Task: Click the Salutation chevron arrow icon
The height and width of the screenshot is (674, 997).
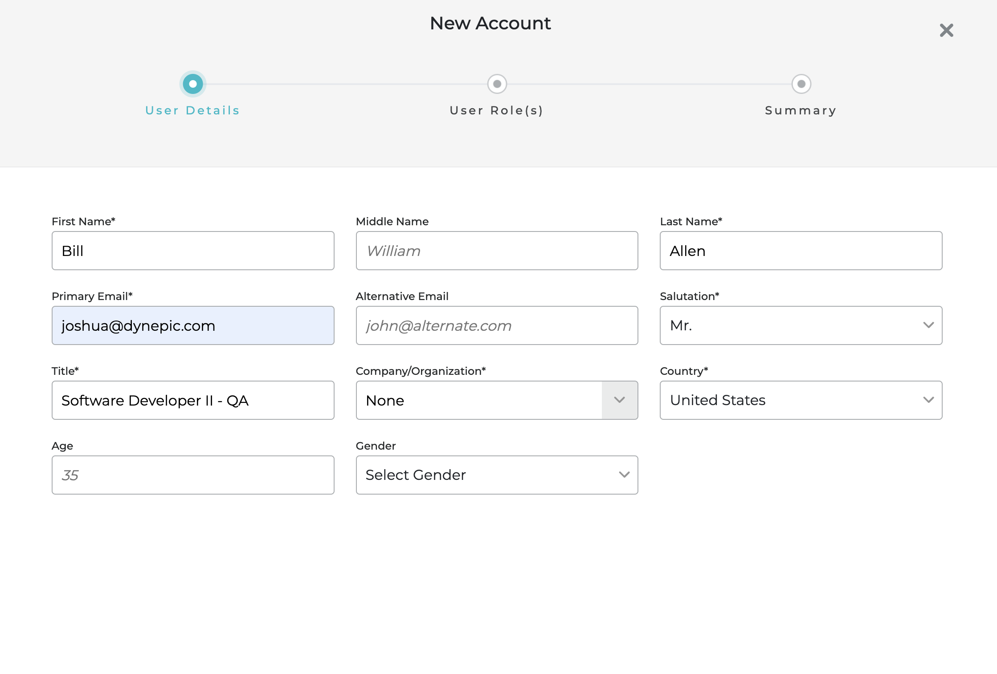Action: pos(928,325)
